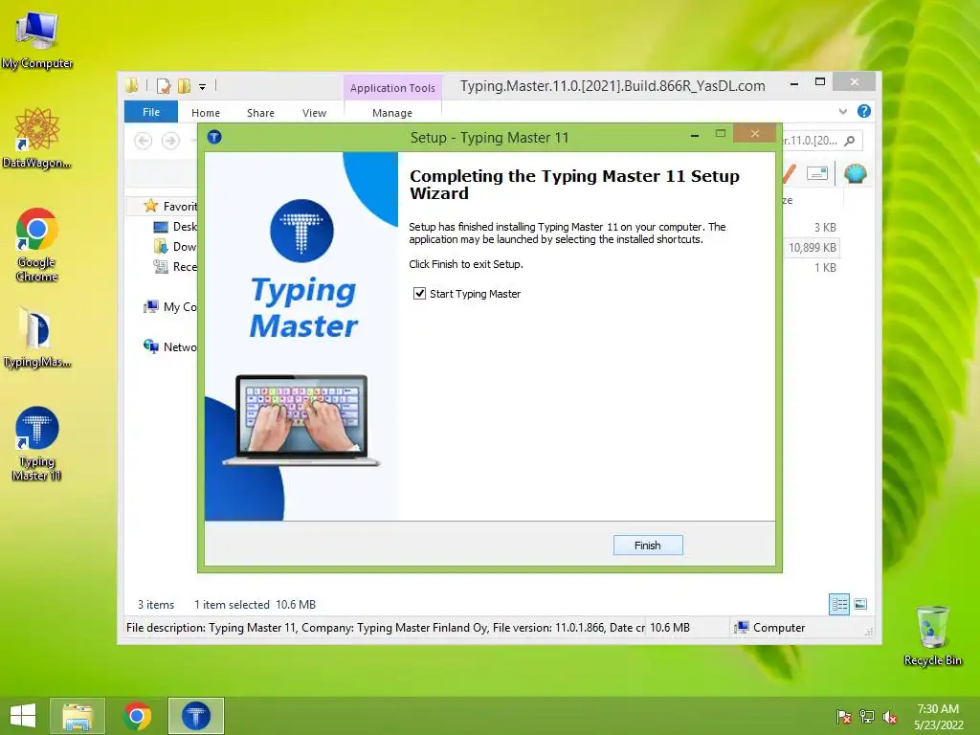Select Recent places in navigation pane
Viewport: 980px width, 735px height.
pyautogui.click(x=176, y=266)
